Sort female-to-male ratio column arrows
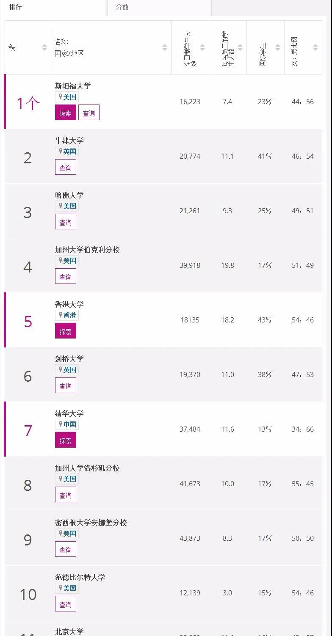The image size is (332, 636). 315,48
